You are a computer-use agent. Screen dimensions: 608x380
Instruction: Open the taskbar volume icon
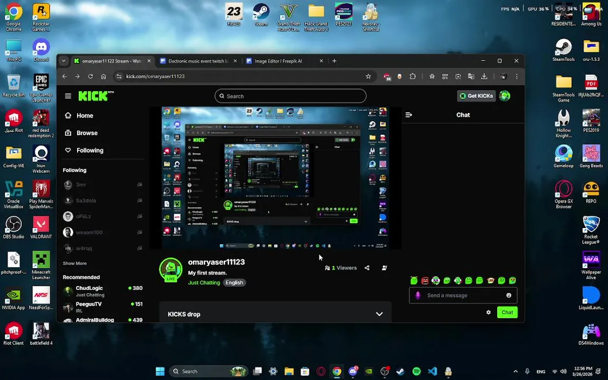coord(564,372)
